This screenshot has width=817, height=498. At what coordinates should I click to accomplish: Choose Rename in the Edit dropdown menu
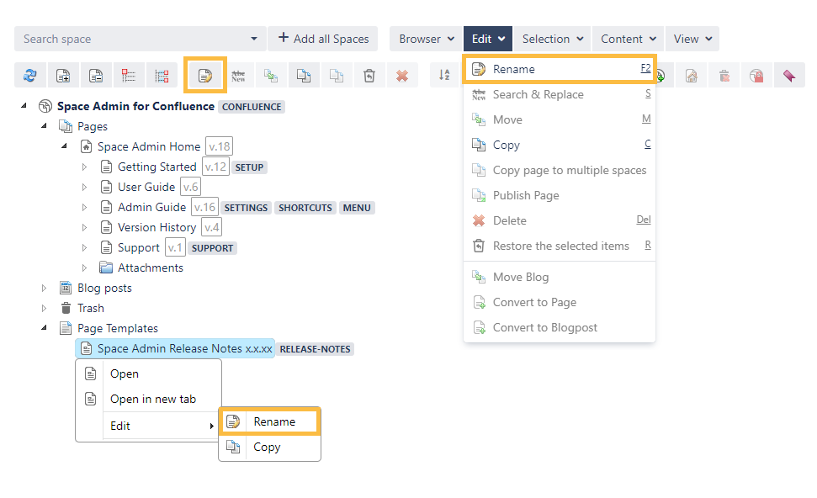coord(559,69)
